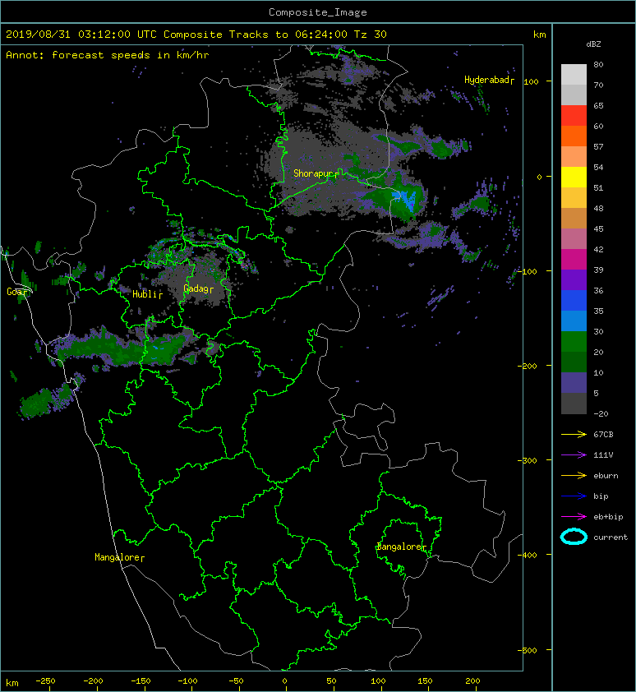The image size is (636, 692).
Task: Click the blue high-reflectivity cell east of Shorapur
Action: click(406, 200)
